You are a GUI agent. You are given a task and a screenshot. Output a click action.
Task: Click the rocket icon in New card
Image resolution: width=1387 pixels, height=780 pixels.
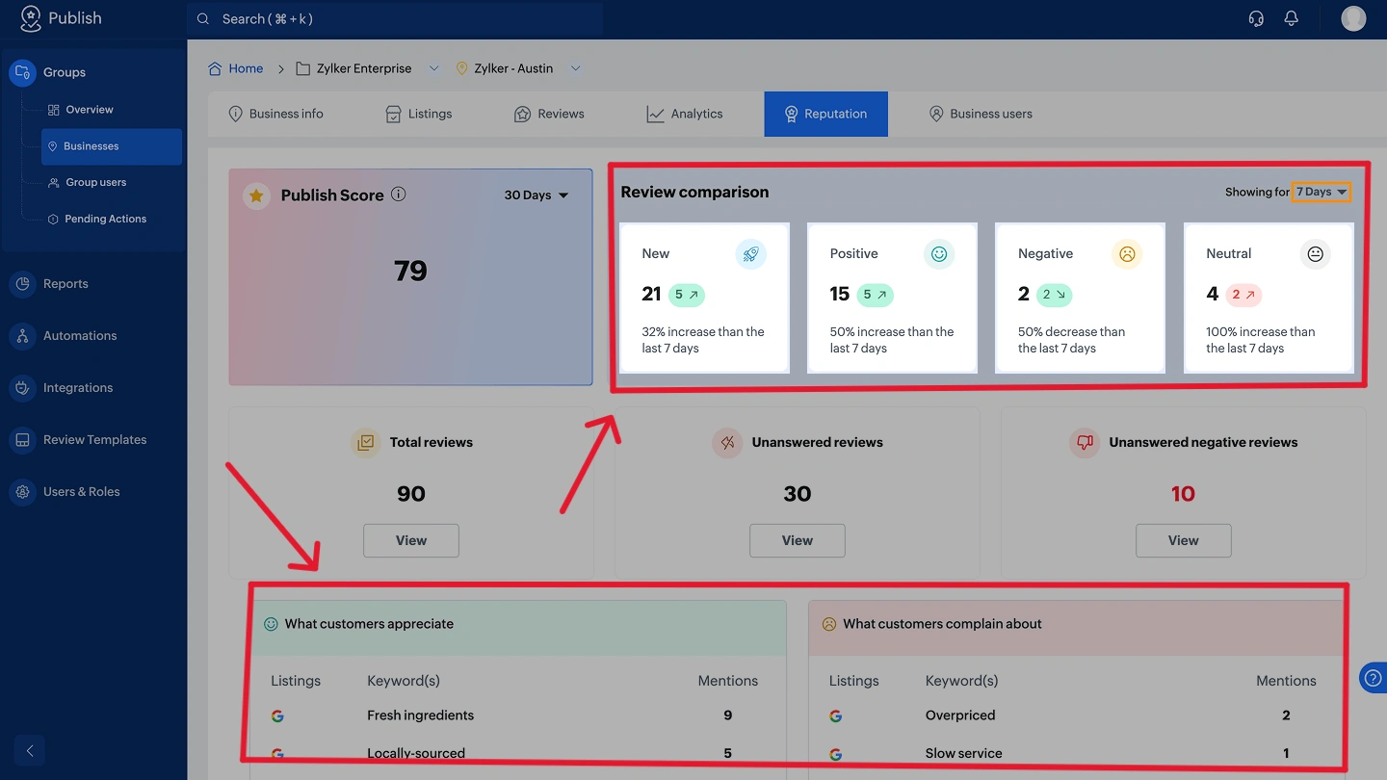[x=750, y=254]
